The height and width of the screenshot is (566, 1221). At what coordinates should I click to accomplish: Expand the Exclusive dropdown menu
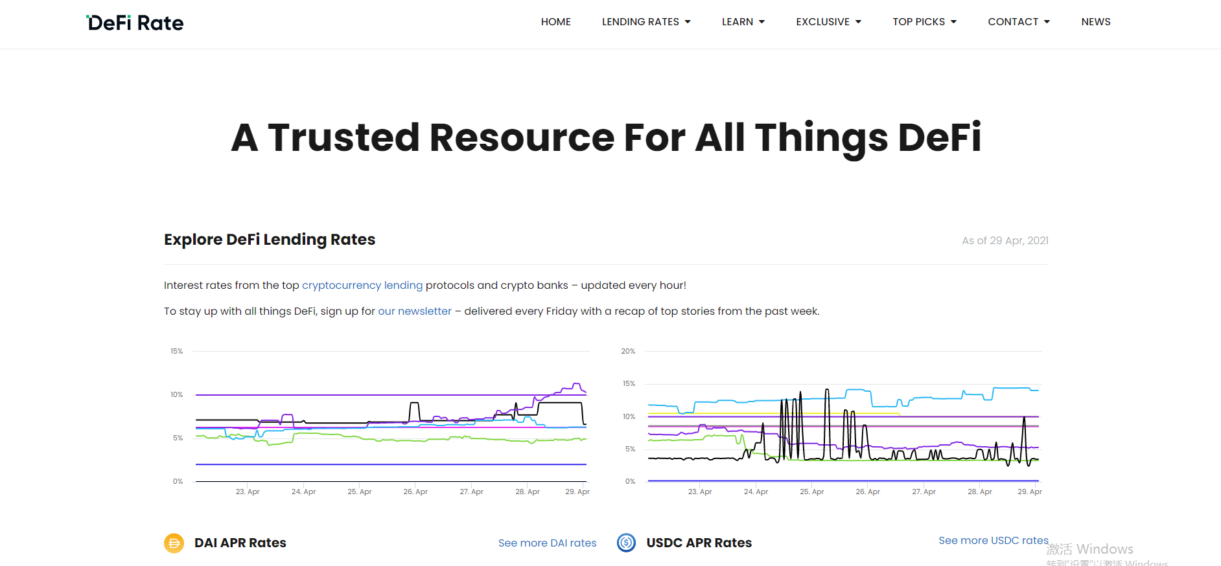click(x=828, y=22)
